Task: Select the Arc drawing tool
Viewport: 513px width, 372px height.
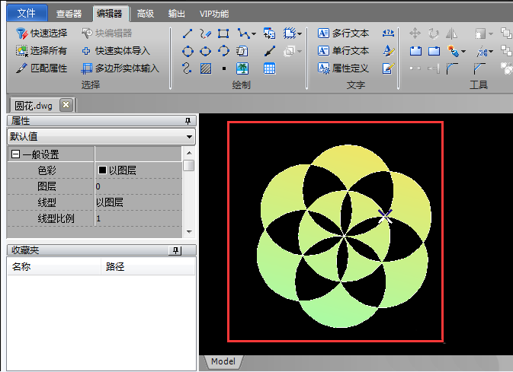Action: pos(223,51)
